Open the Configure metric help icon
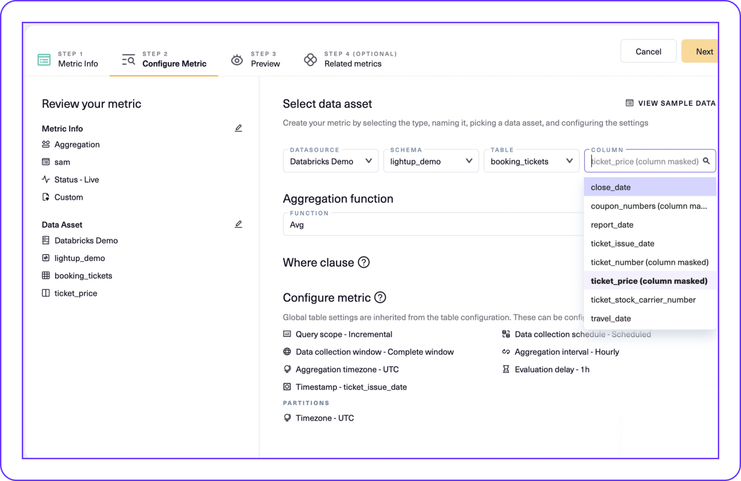This screenshot has height=481, width=741. point(380,298)
